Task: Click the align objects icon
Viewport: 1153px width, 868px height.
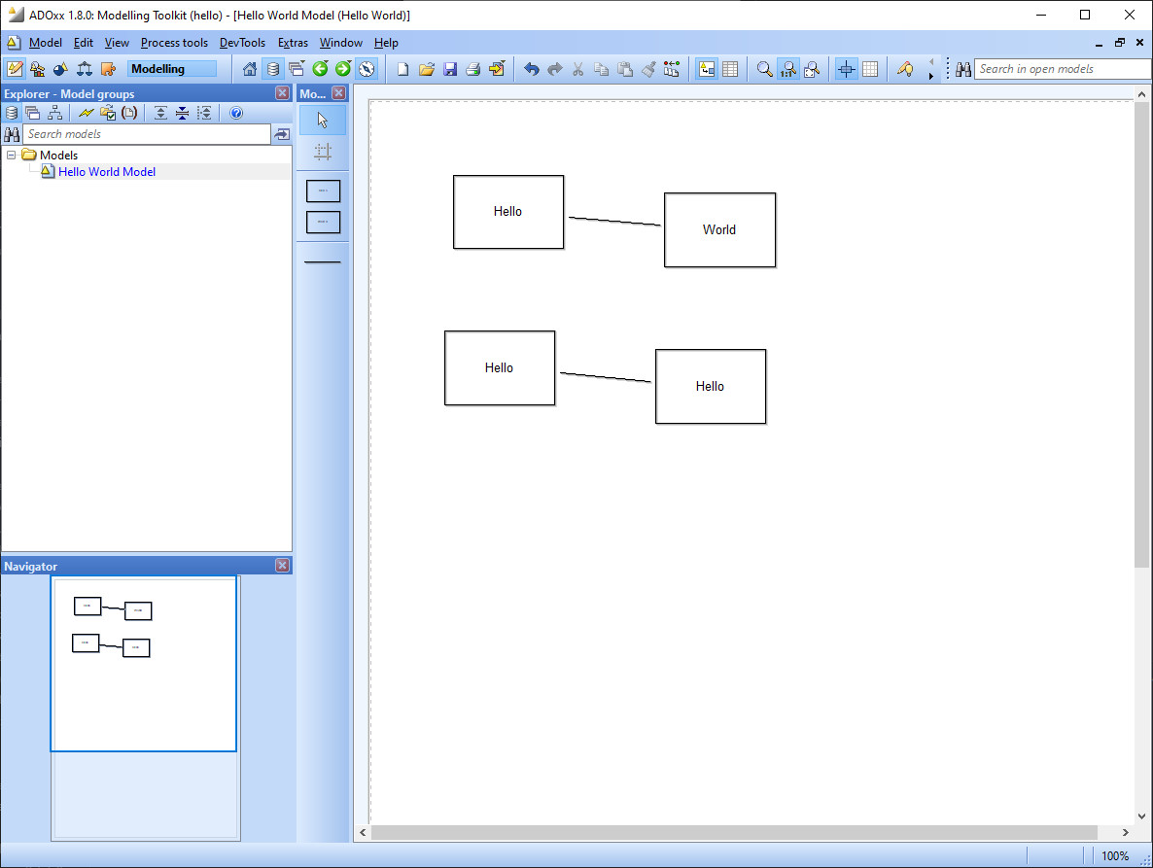Action: click(672, 69)
